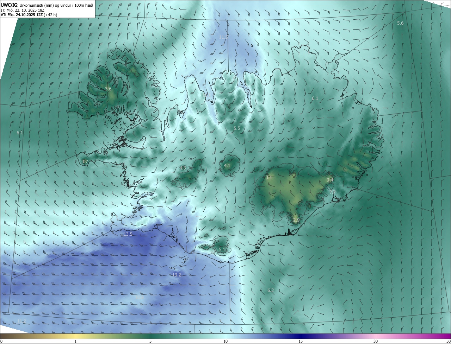Viewport: 451px width, 344px height.
Task: Click the 30 tick on the color scale
Action: tap(376, 341)
